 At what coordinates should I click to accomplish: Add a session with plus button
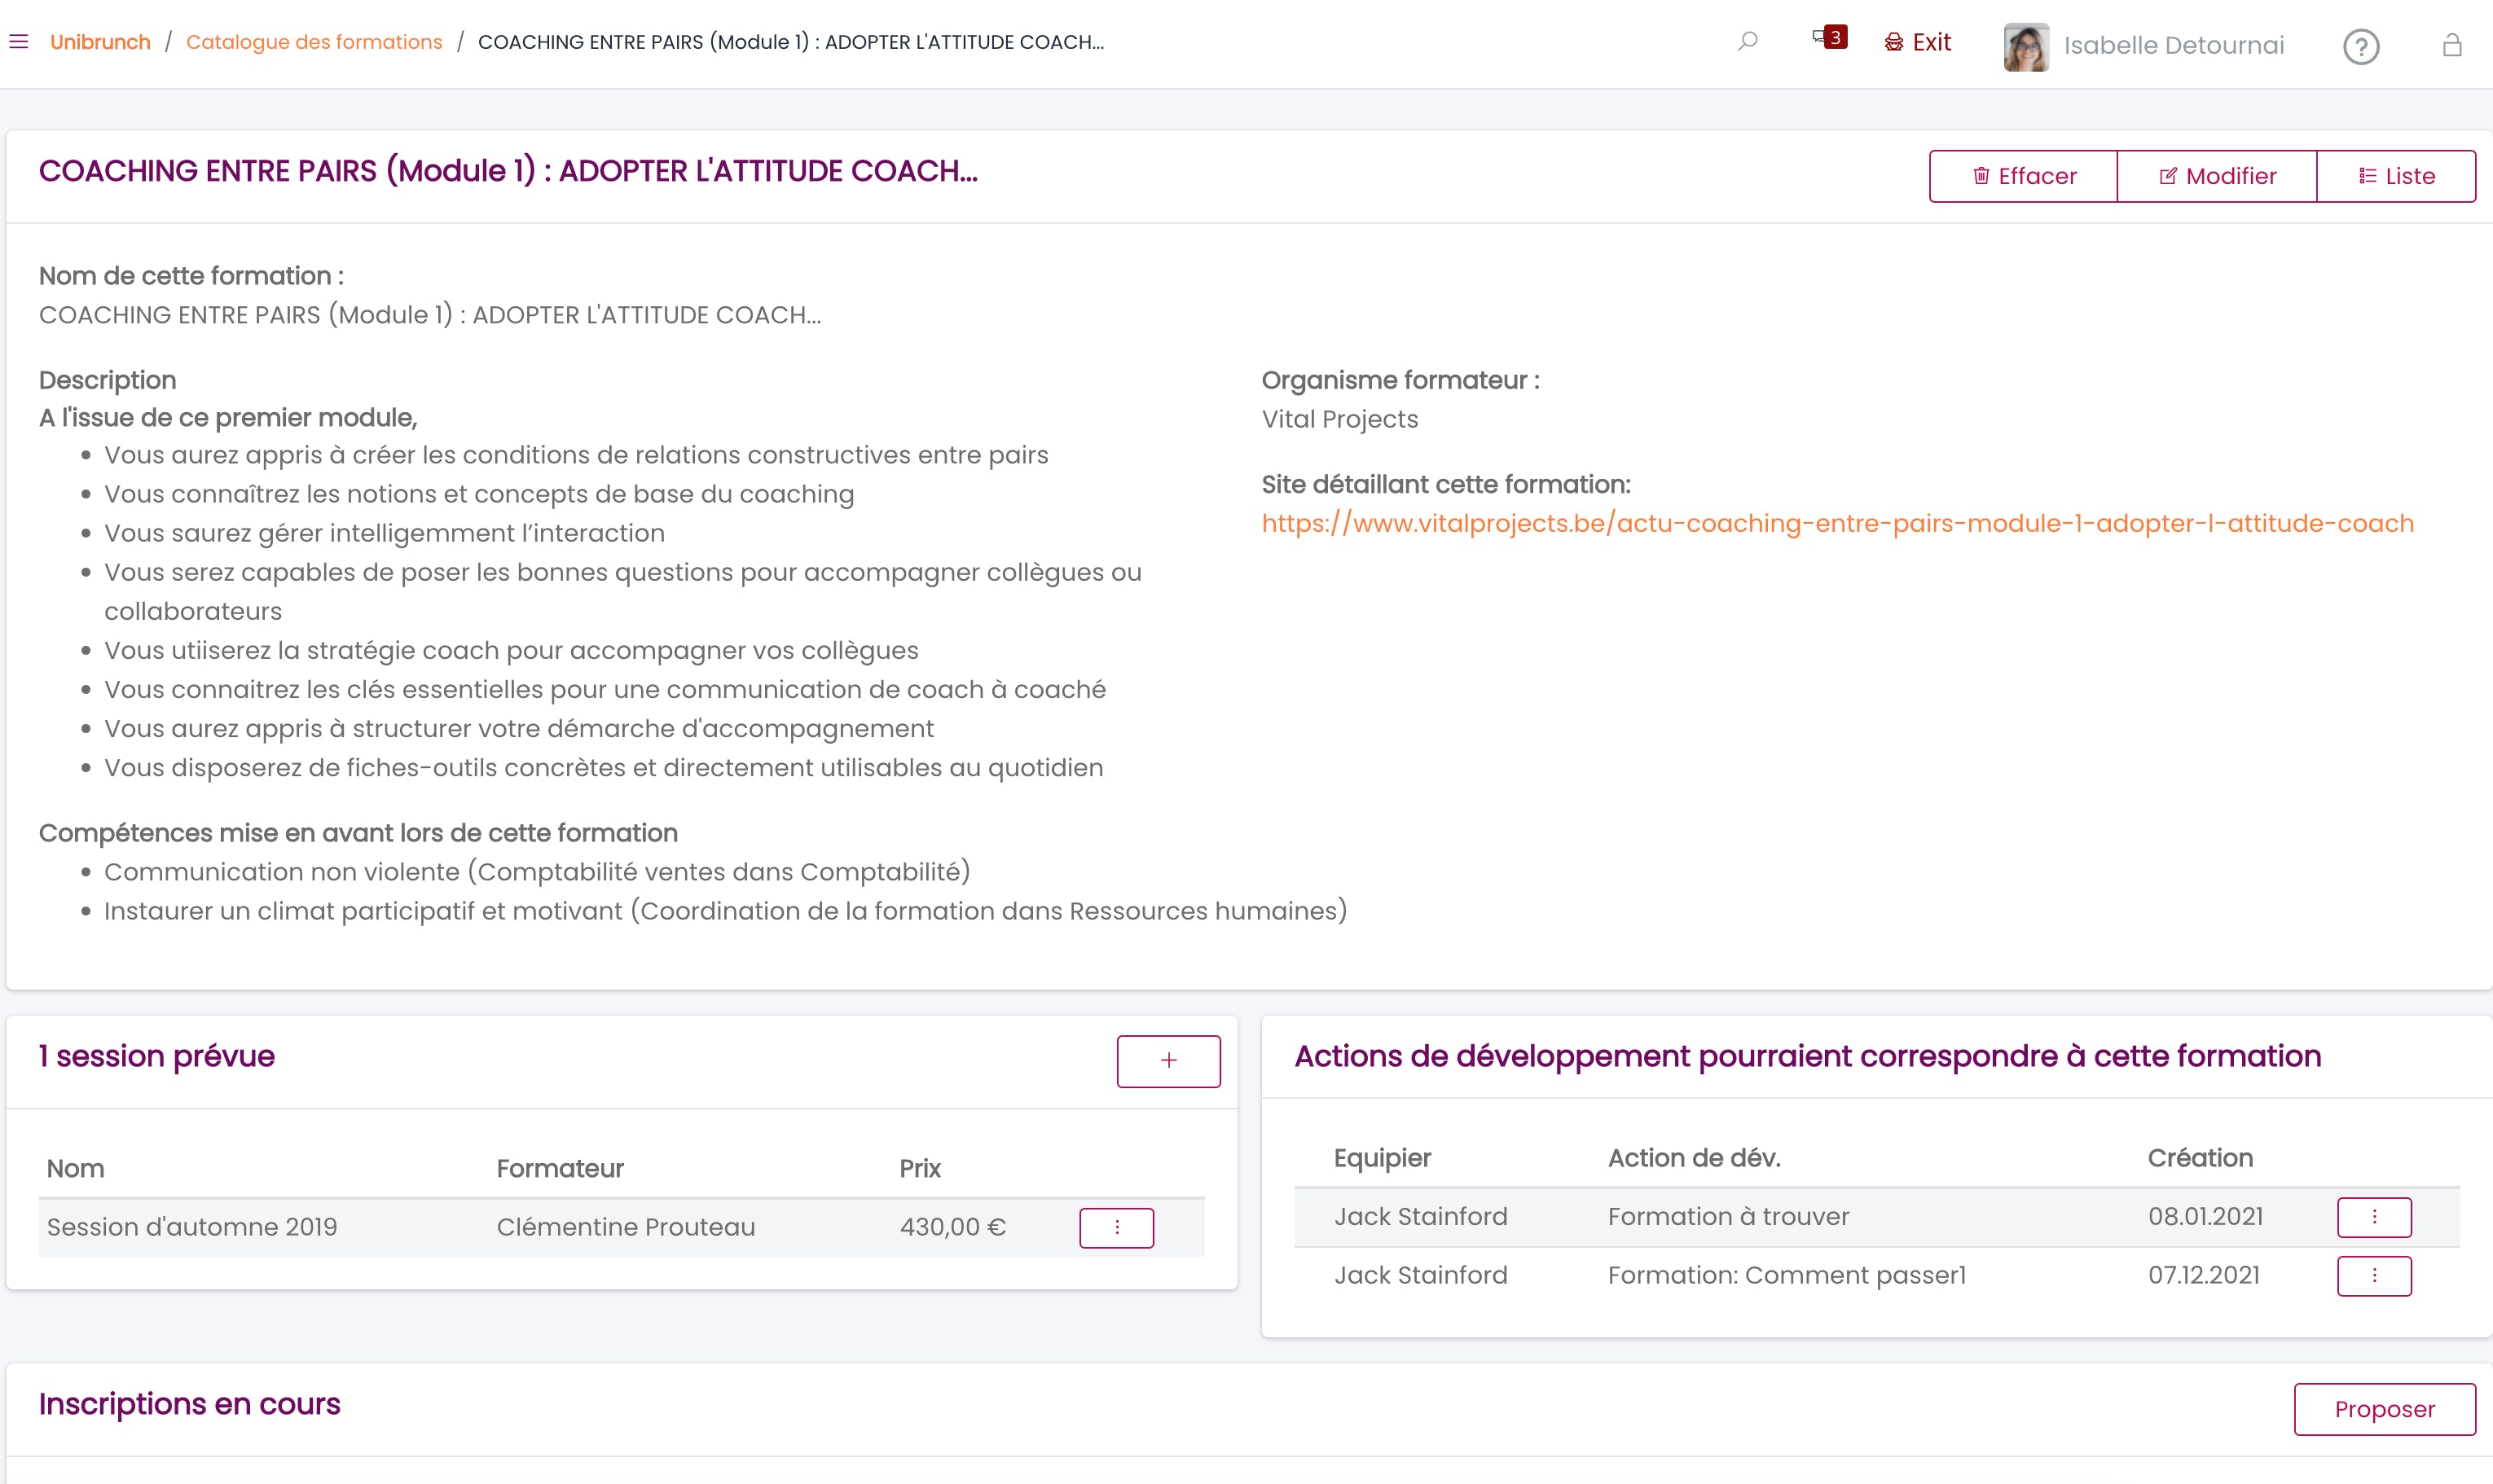point(1168,1060)
